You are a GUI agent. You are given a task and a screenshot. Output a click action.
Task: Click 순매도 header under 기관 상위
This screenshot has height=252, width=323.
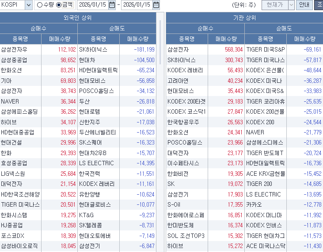(x=284, y=28)
